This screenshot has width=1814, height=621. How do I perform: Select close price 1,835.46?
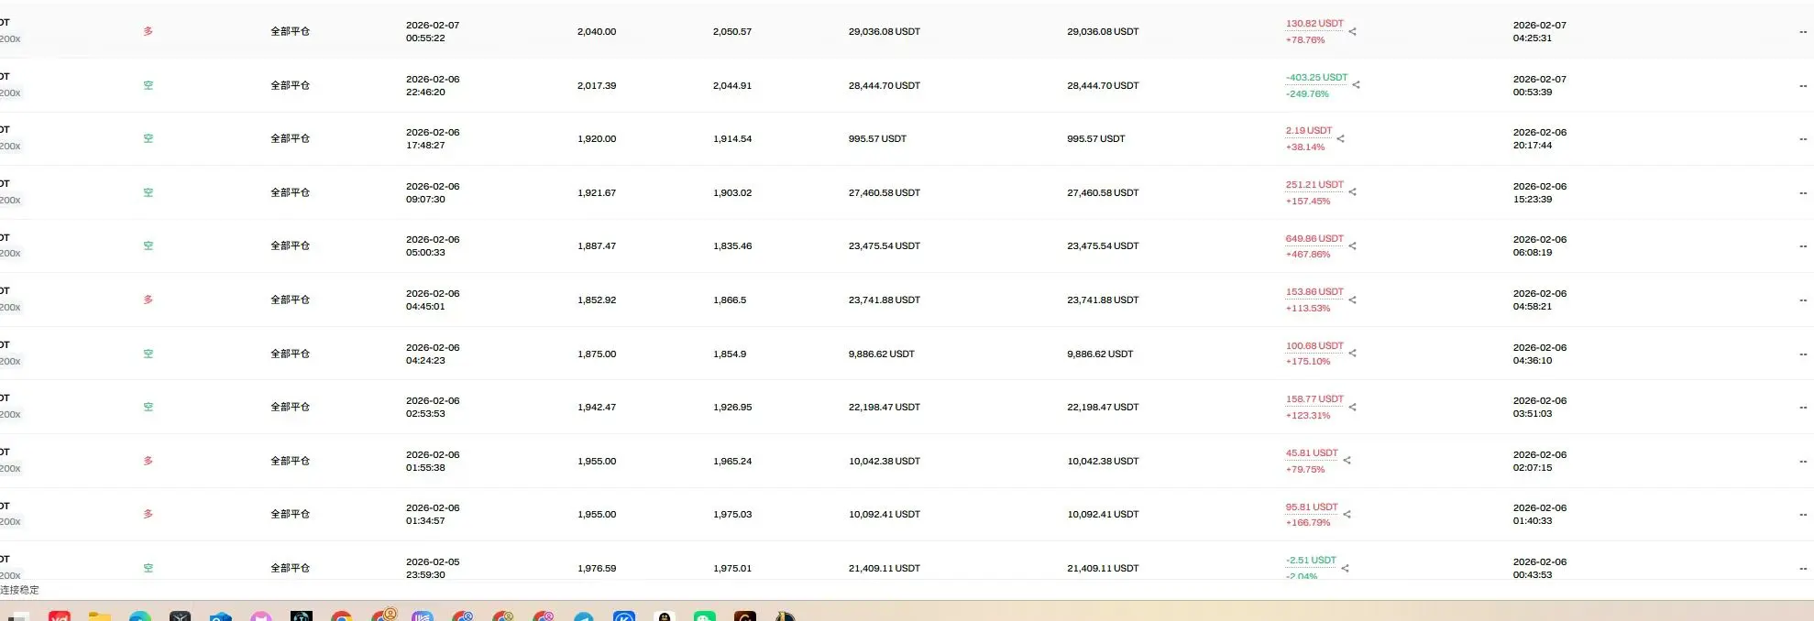tap(732, 246)
